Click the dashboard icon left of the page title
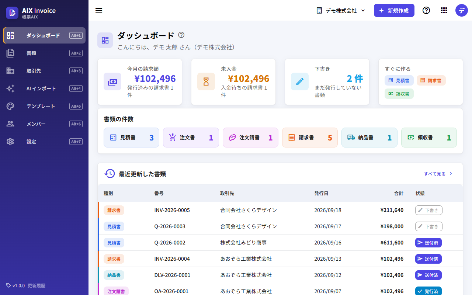This screenshot has height=295, width=472. click(x=105, y=40)
